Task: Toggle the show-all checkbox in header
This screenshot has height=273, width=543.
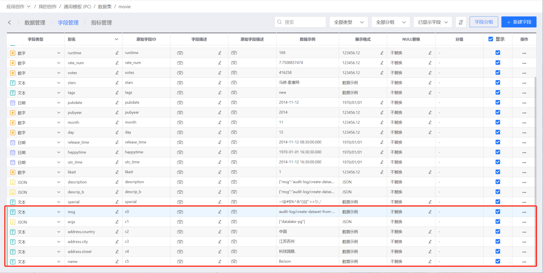Action: click(491, 39)
